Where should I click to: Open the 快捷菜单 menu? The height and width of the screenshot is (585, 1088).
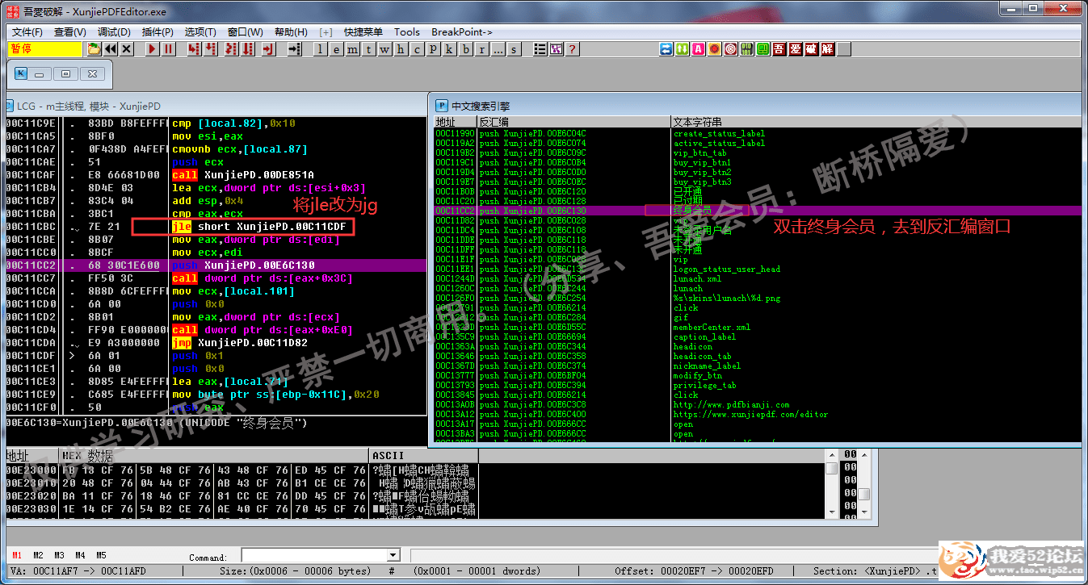pos(363,32)
